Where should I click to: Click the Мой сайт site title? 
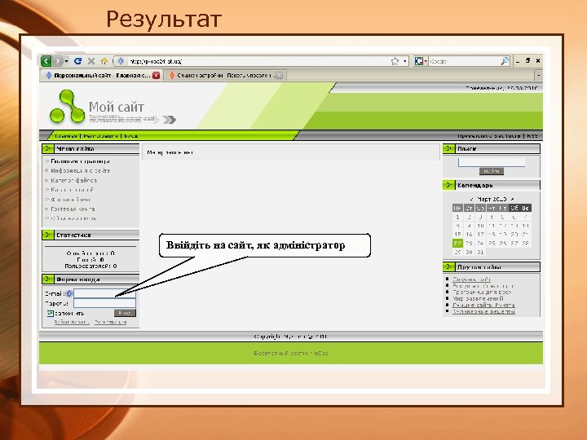(116, 107)
